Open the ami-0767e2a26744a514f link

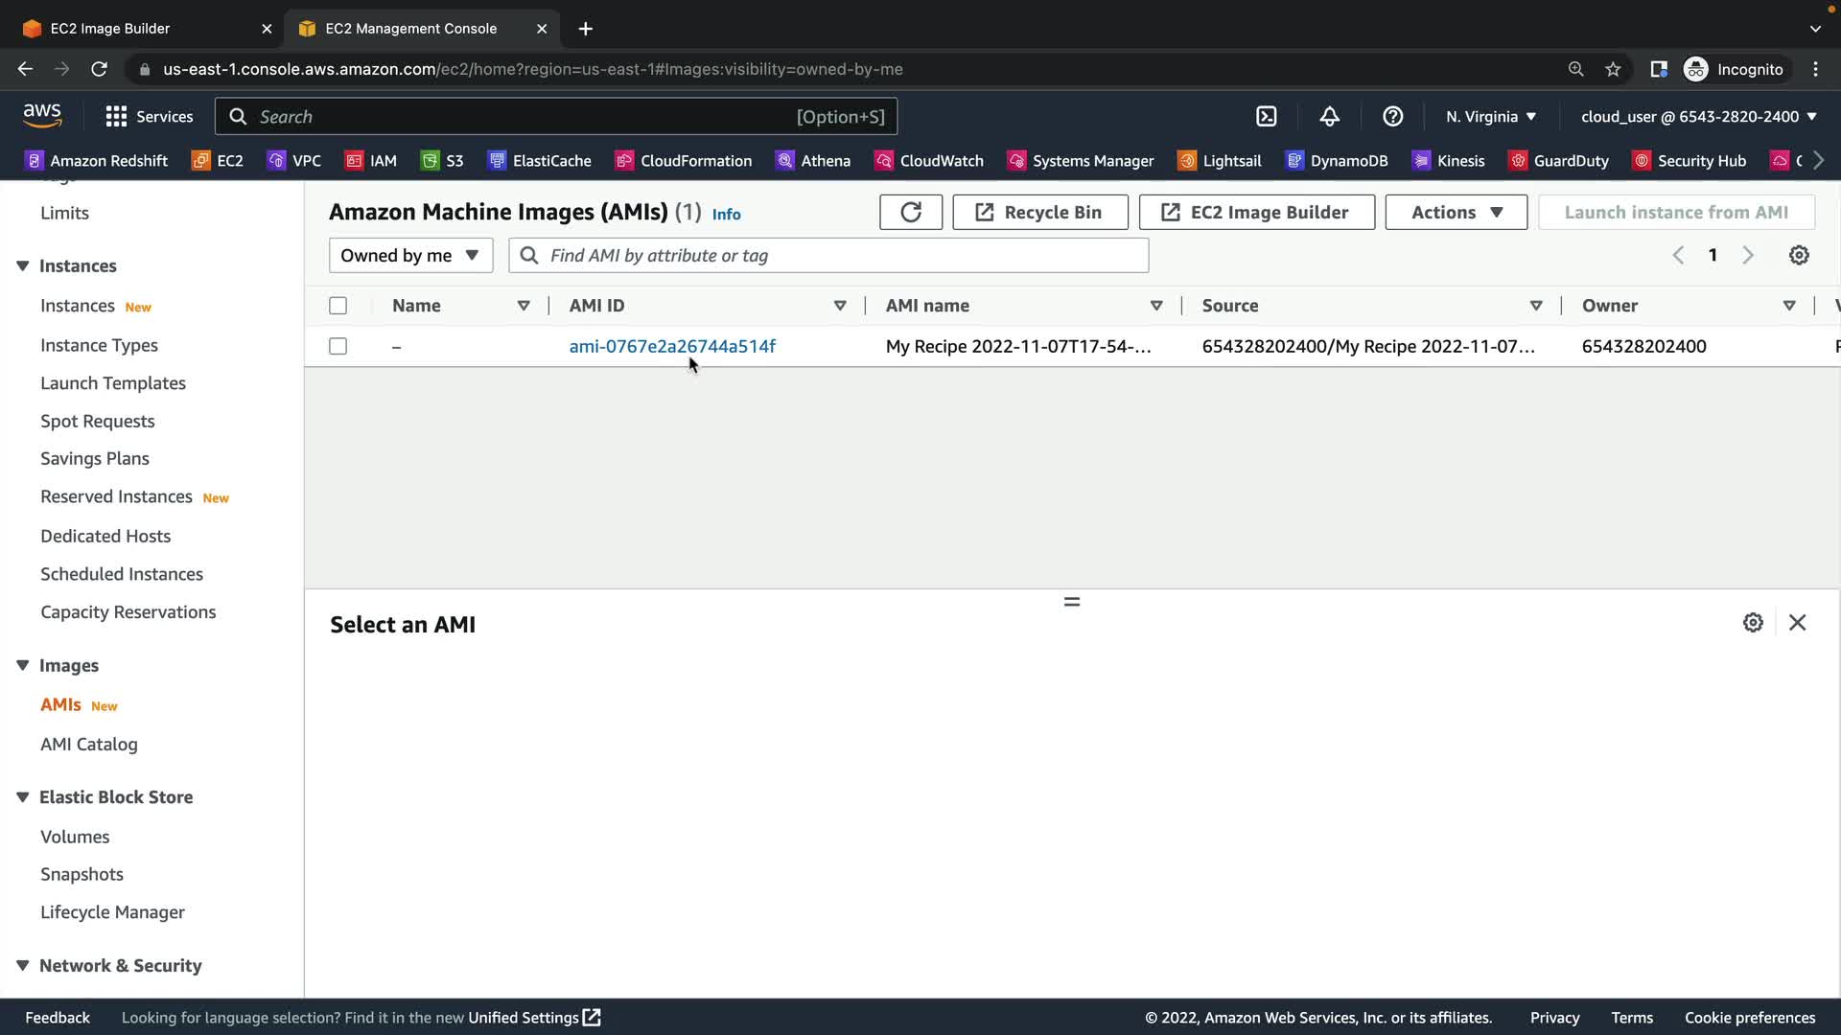(x=671, y=346)
